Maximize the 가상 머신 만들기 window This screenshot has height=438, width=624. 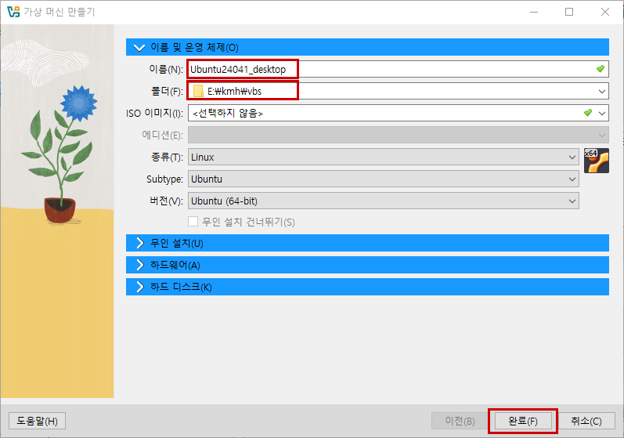[569, 12]
